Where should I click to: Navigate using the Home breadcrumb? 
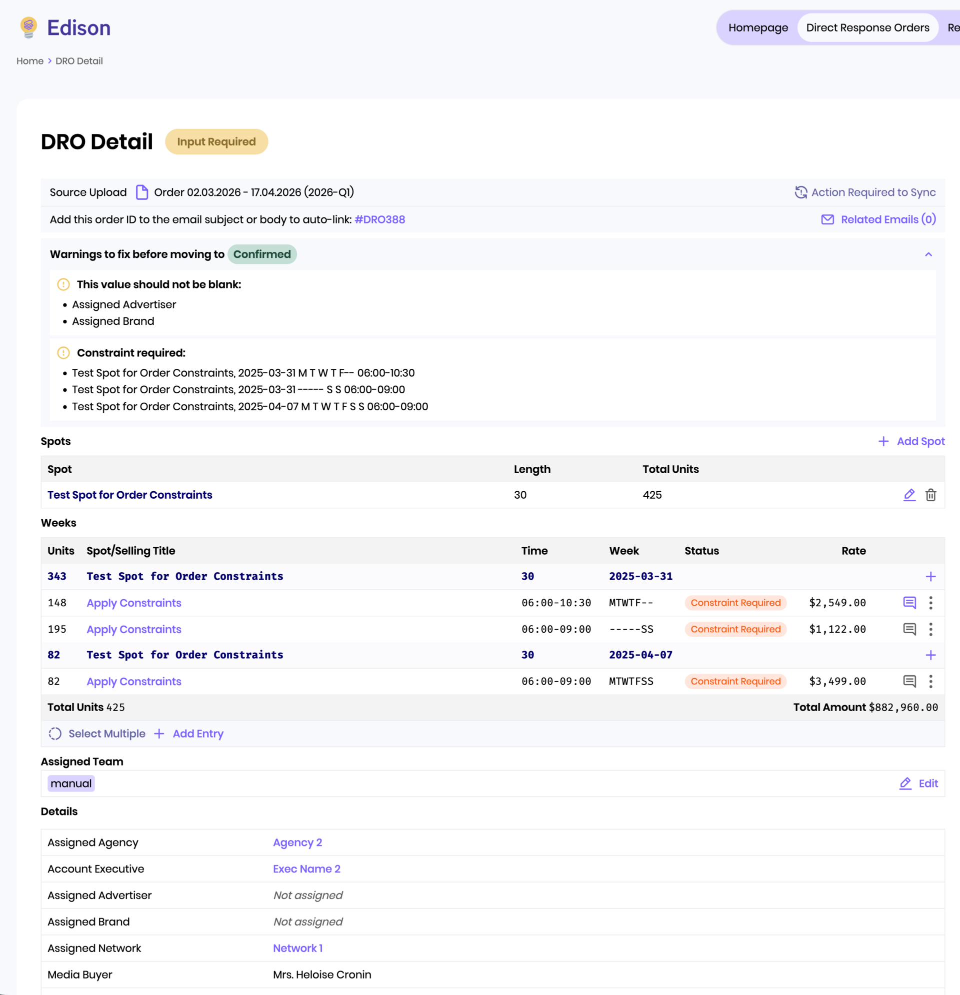click(29, 61)
